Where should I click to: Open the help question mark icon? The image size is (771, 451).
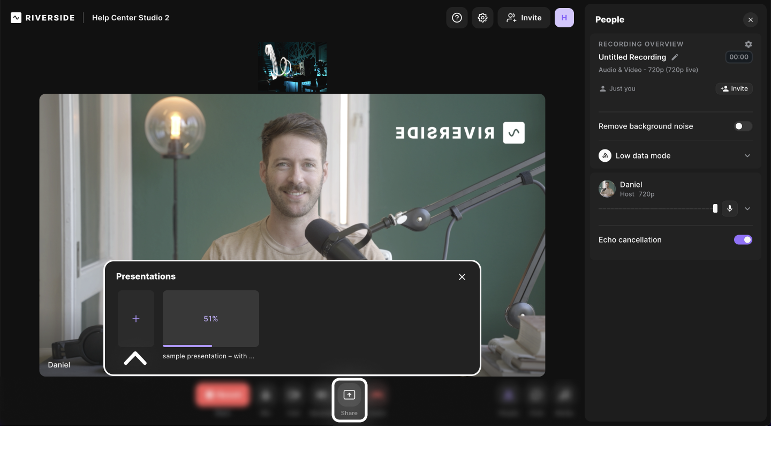click(457, 18)
